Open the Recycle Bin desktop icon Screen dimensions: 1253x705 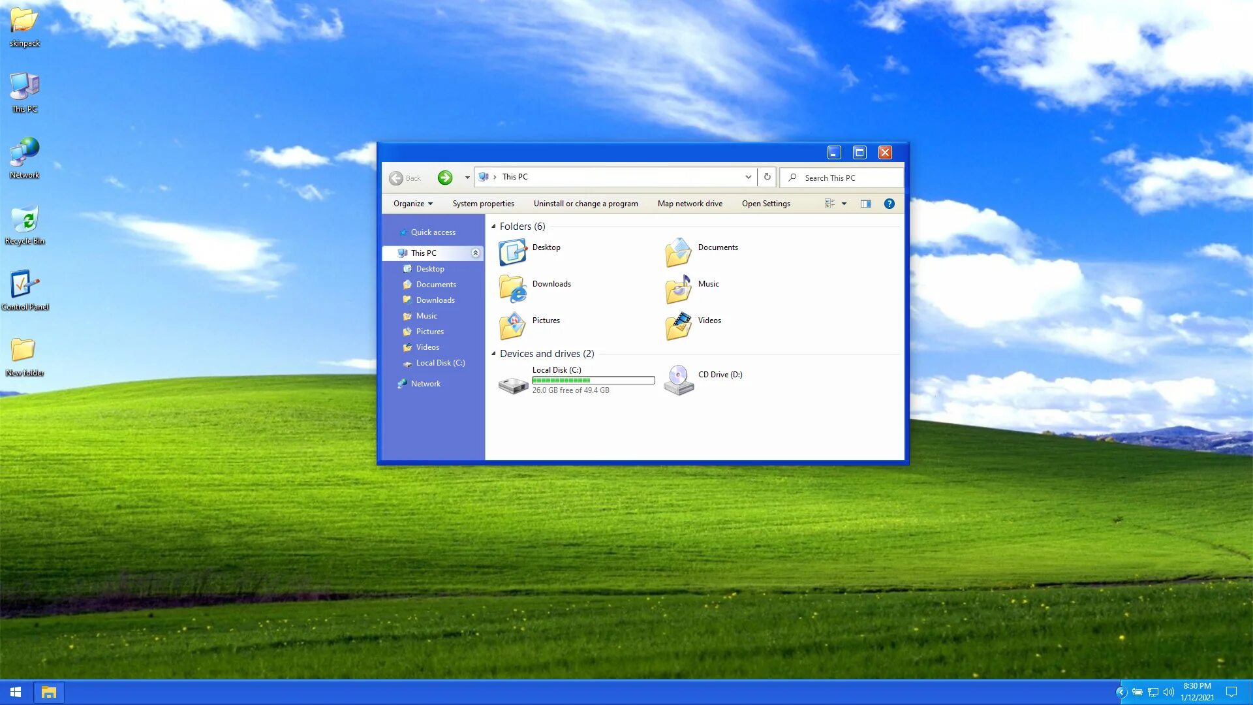25,220
